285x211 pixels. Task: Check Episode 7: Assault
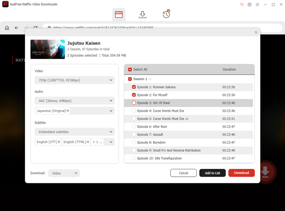[x=134, y=134]
